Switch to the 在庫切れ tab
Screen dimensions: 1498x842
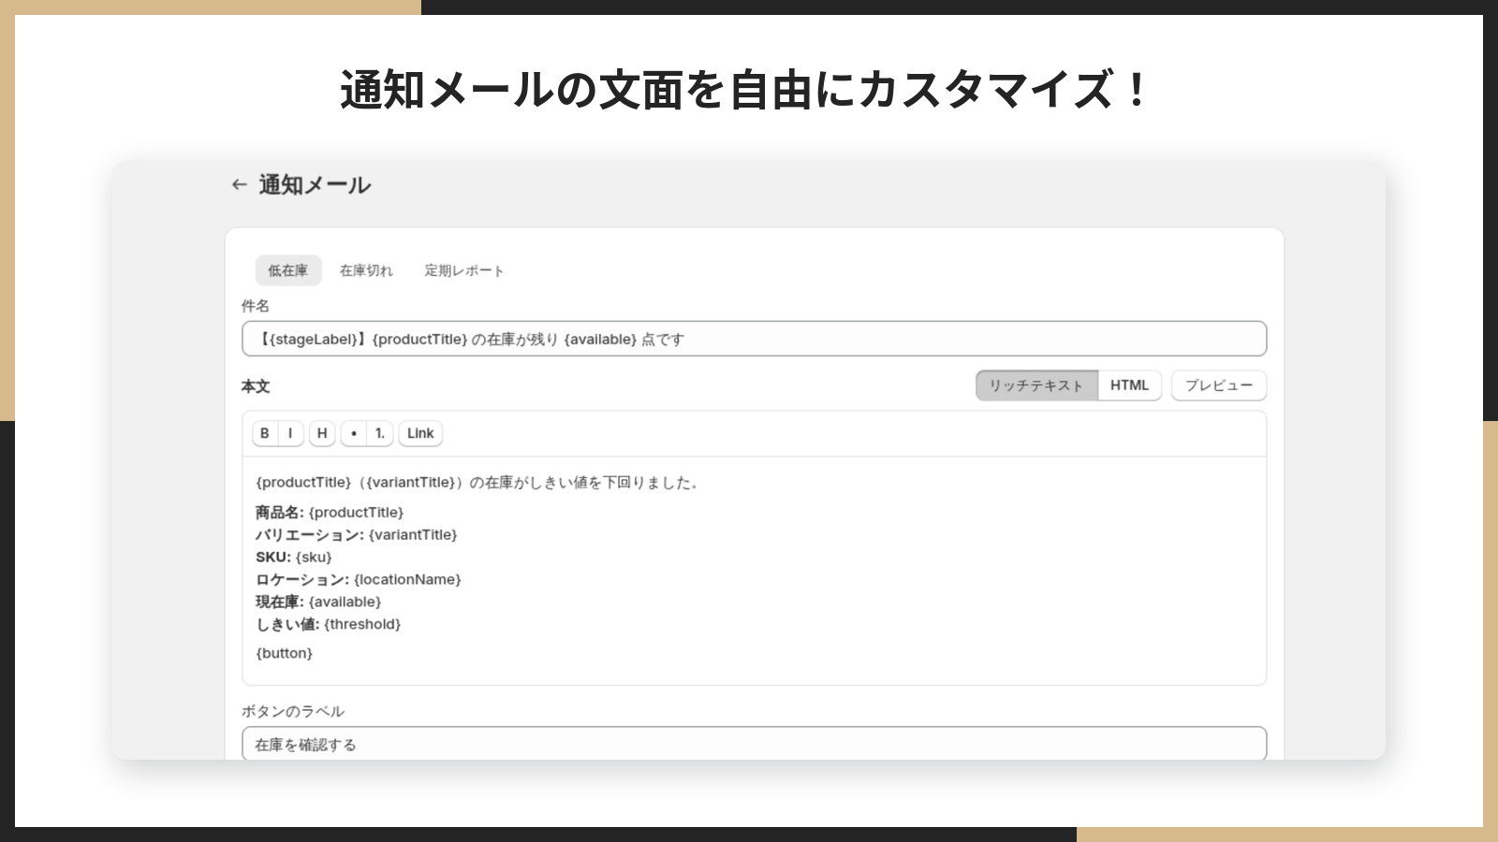point(366,270)
